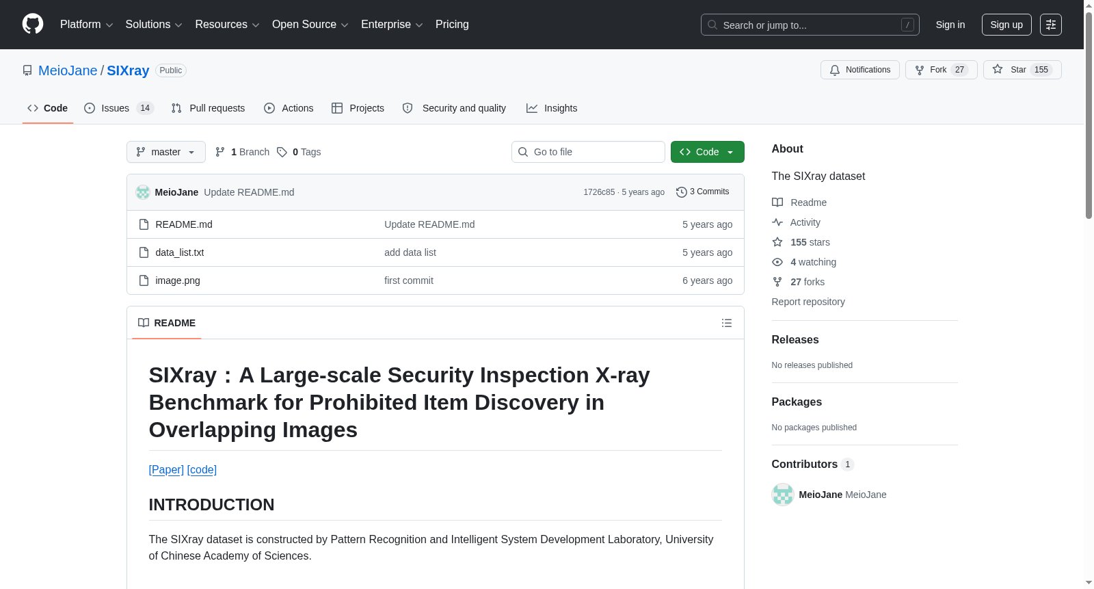
Task: Open the [Paper] link in README
Action: (x=166, y=470)
